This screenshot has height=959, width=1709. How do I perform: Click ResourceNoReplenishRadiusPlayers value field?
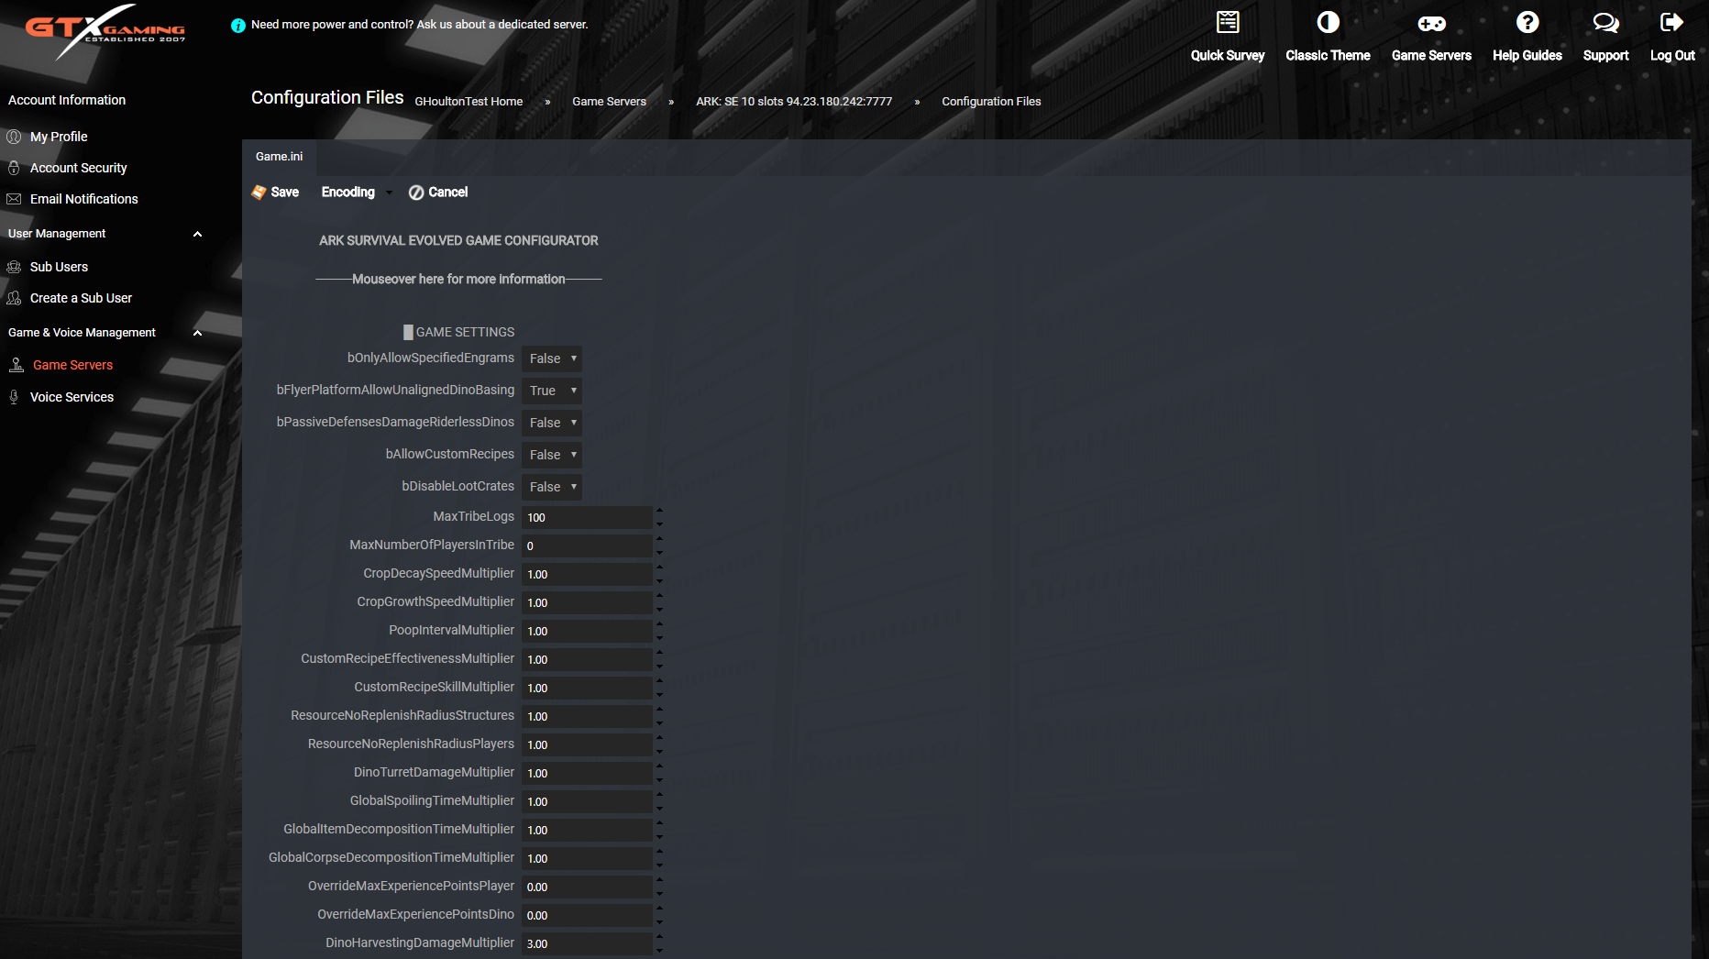coord(587,745)
